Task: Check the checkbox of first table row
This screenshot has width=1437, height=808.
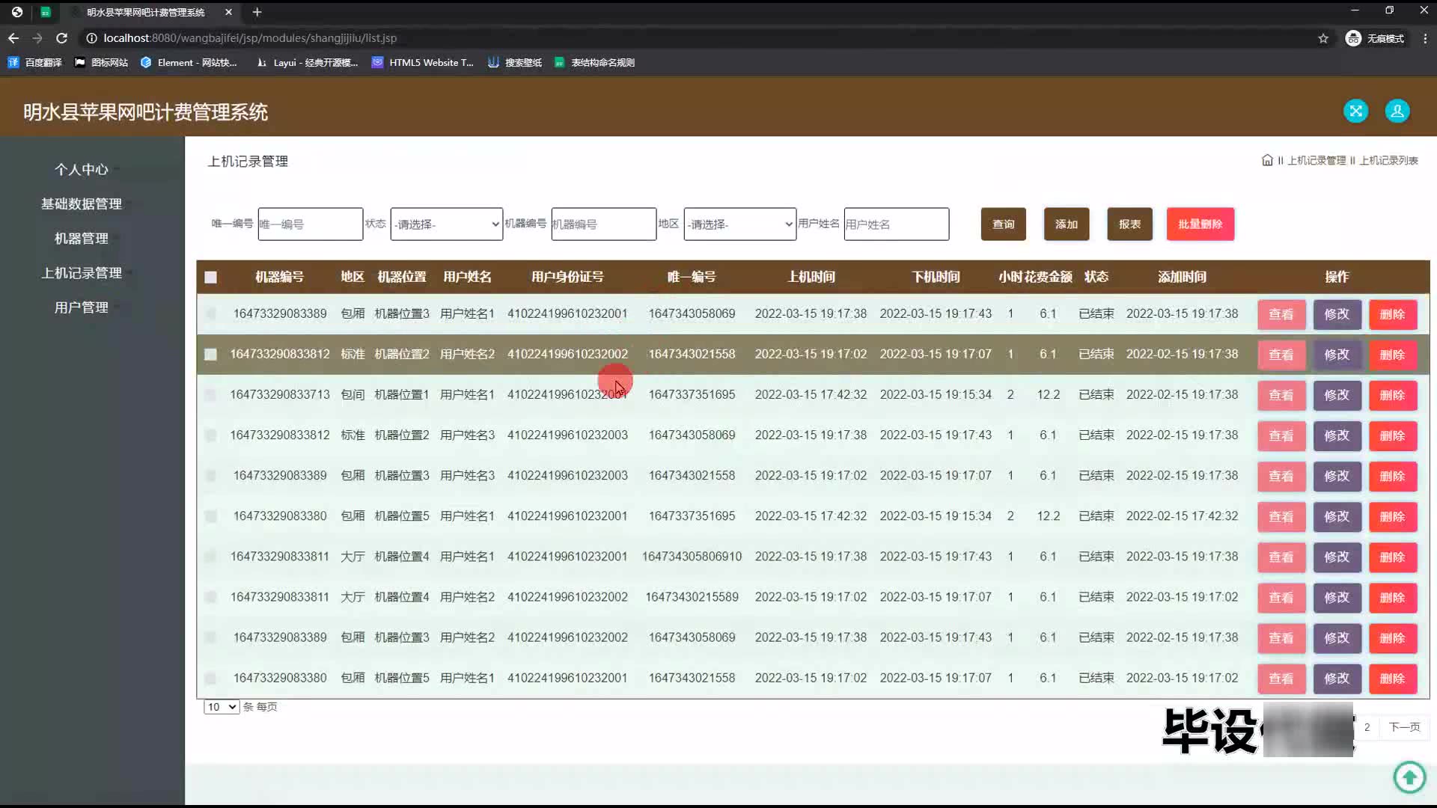Action: coord(211,314)
